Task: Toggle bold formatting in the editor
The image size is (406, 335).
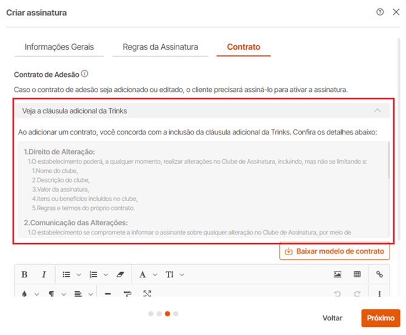Action: point(24,274)
